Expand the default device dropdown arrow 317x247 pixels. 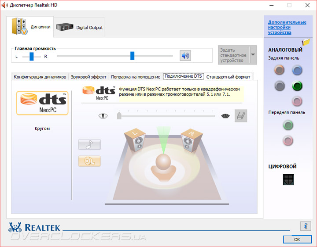(x=253, y=55)
